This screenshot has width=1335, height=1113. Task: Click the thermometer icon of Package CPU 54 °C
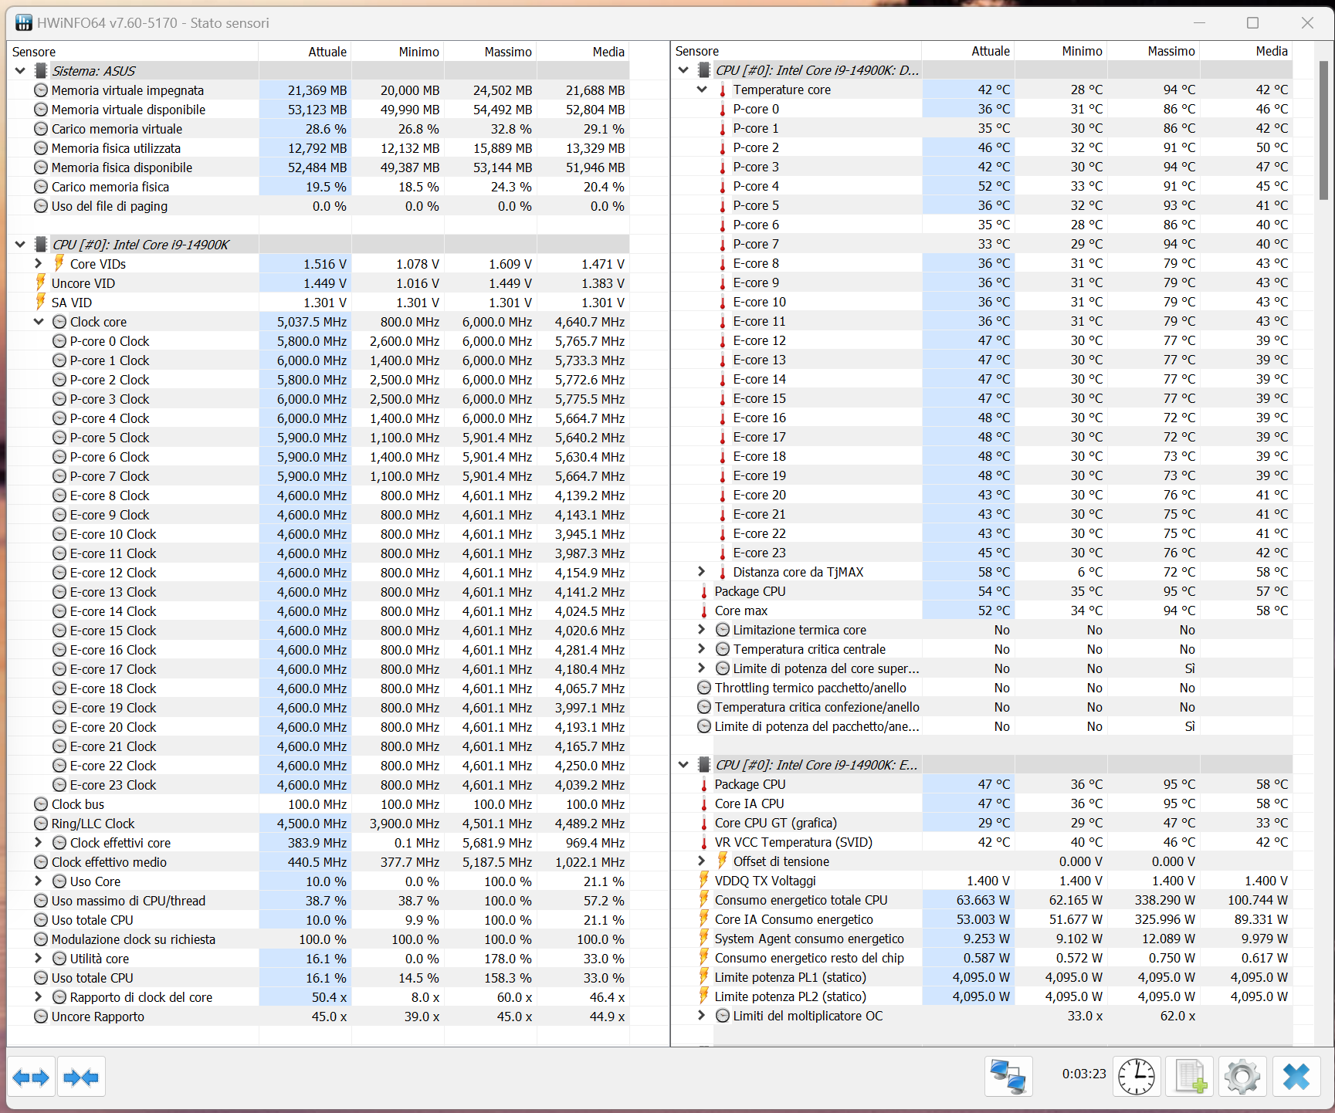(703, 592)
